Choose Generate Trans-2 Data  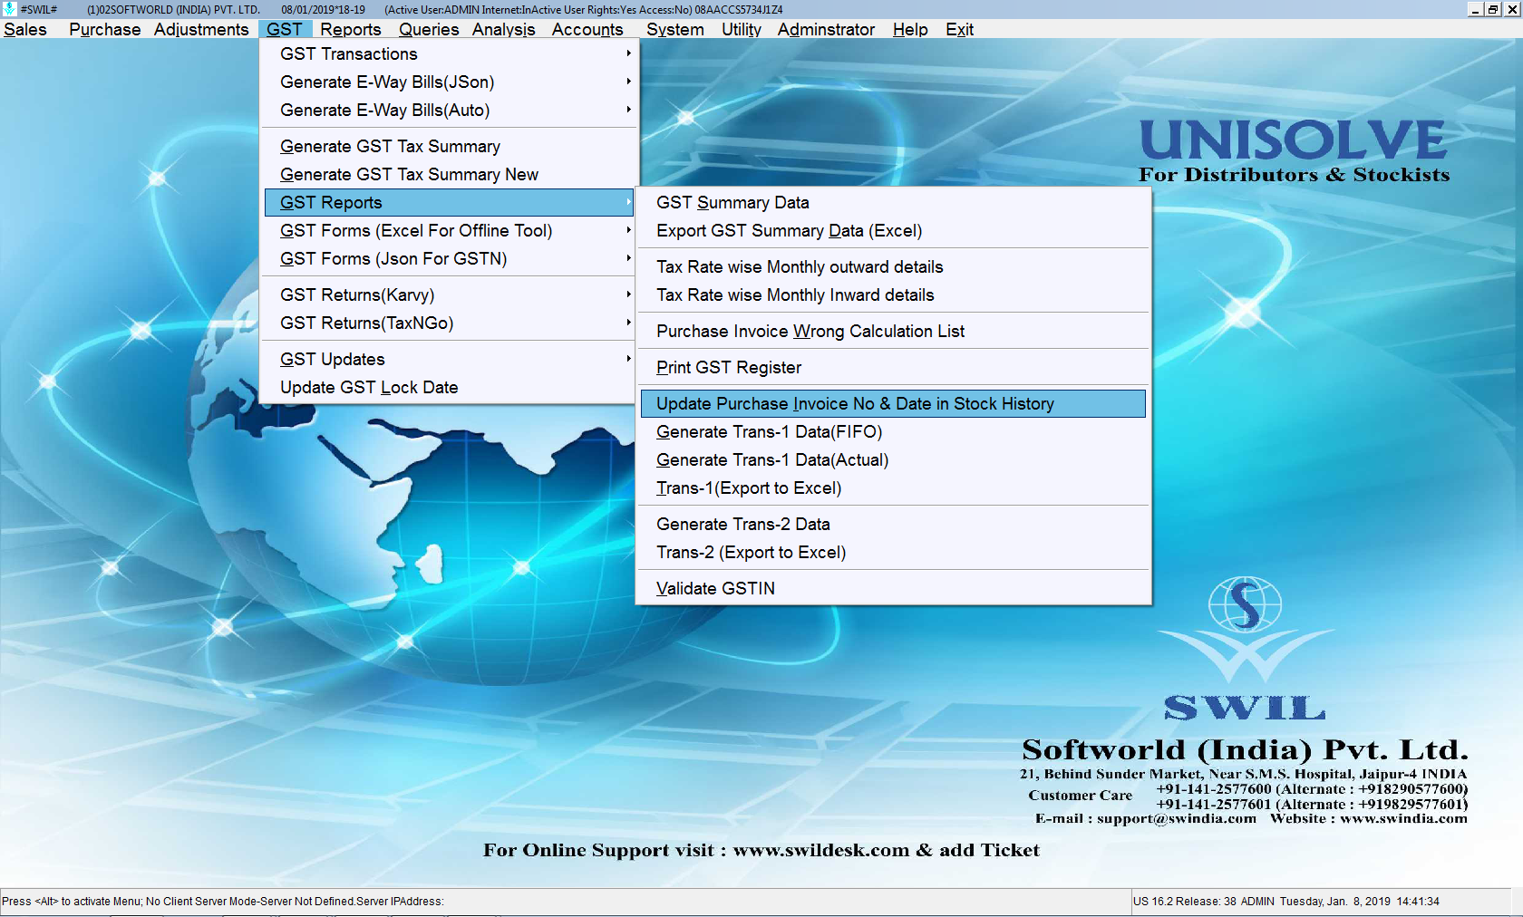pyautogui.click(x=893, y=525)
